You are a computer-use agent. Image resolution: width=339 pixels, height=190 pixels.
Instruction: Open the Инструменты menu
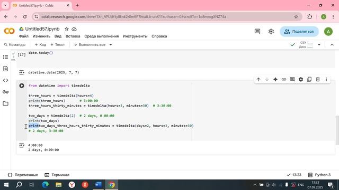coord(135,36)
